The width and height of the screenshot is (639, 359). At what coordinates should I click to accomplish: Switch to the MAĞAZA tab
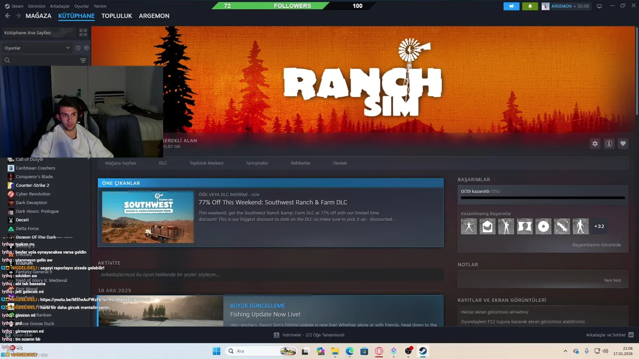point(38,16)
